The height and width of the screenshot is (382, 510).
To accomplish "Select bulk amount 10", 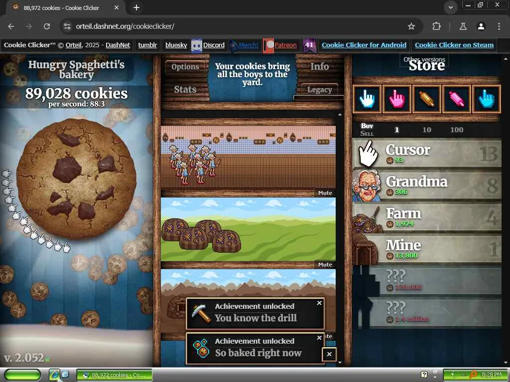I will pyautogui.click(x=426, y=130).
